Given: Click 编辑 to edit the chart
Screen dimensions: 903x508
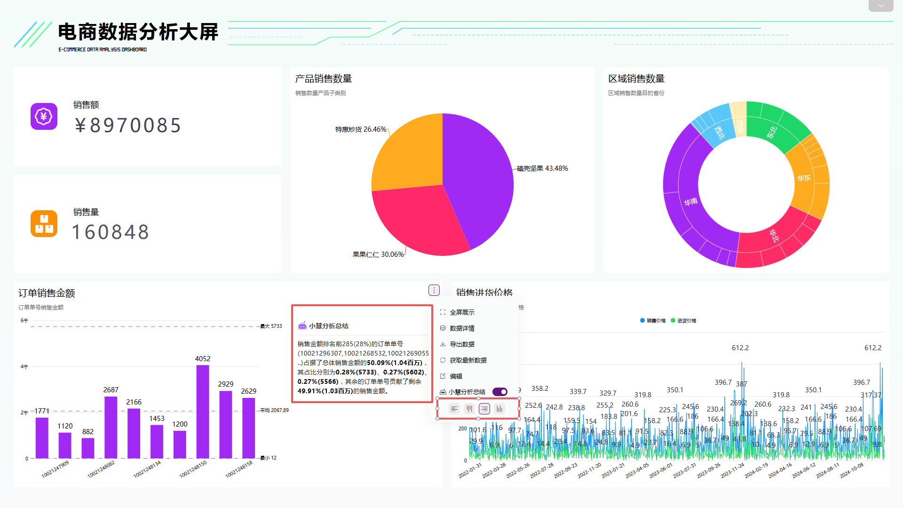Looking at the screenshot, I should (x=455, y=376).
